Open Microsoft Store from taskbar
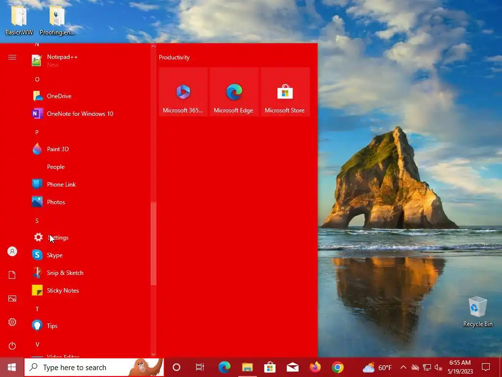 point(270,367)
